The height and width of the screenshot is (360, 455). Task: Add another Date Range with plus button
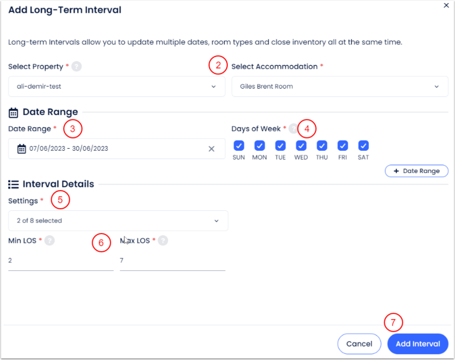[x=416, y=171]
